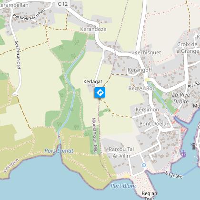
Task: Click the Pont Doelan place label
Action: pyautogui.click(x=154, y=124)
